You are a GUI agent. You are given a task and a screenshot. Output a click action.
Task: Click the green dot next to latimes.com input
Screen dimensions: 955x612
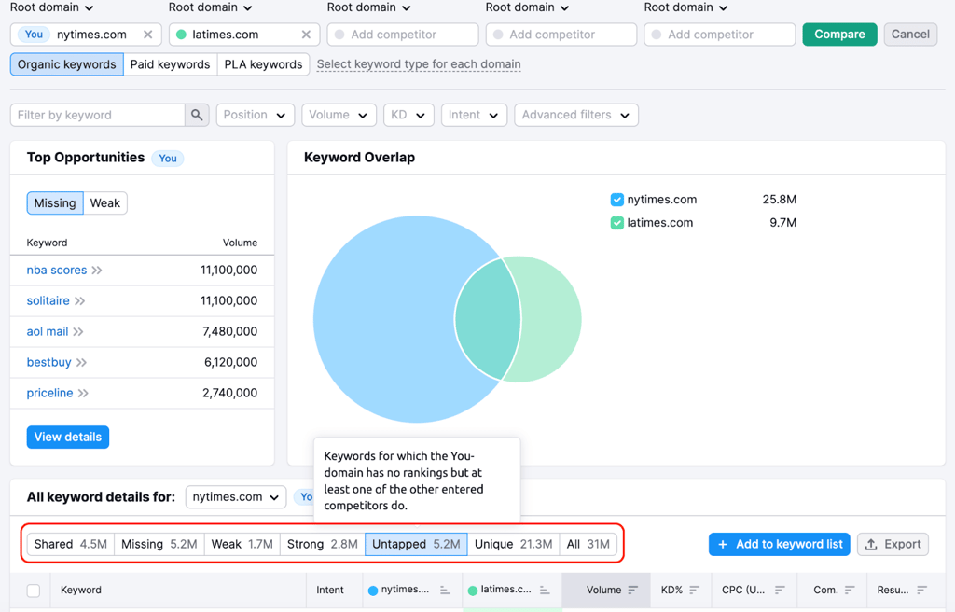181,35
